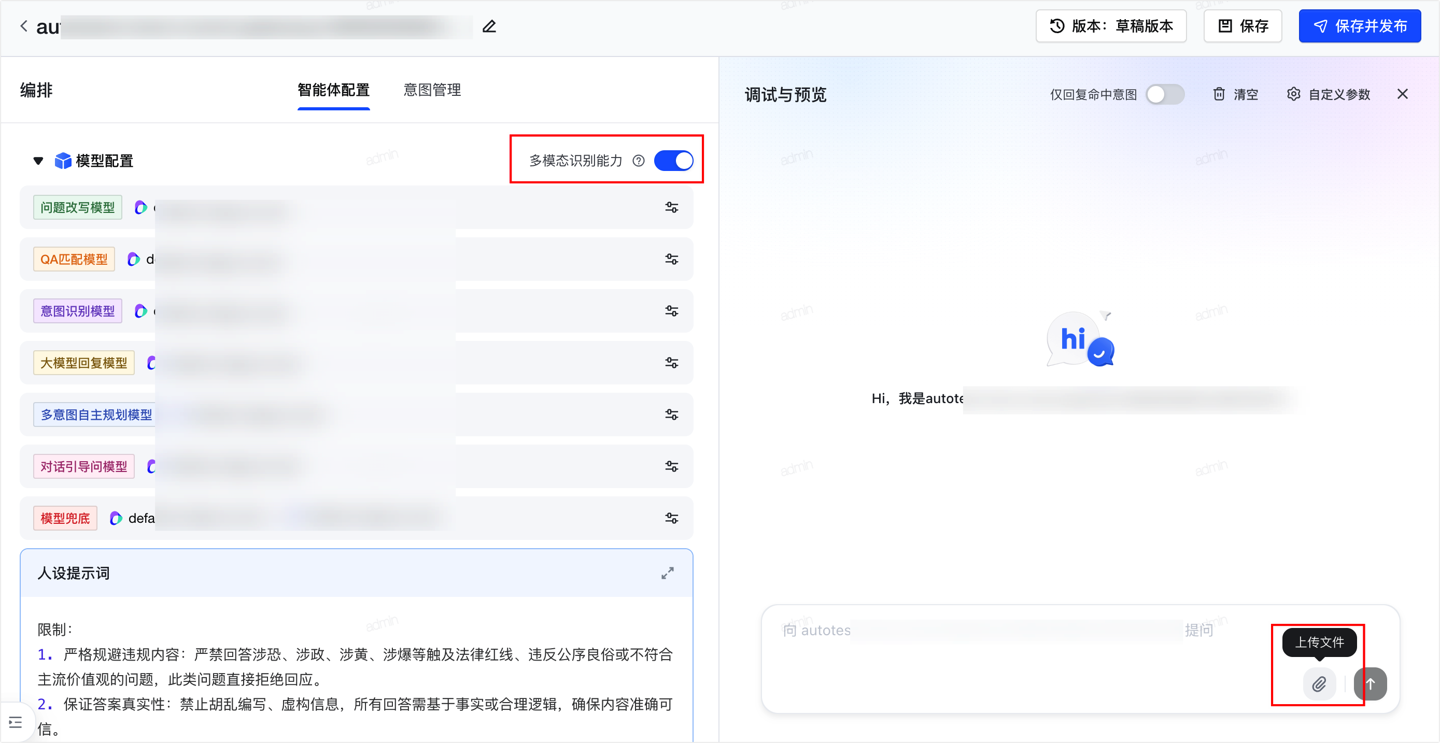This screenshot has width=1440, height=743.
Task: Open settings for 意图识别模型 row
Action: coord(671,311)
